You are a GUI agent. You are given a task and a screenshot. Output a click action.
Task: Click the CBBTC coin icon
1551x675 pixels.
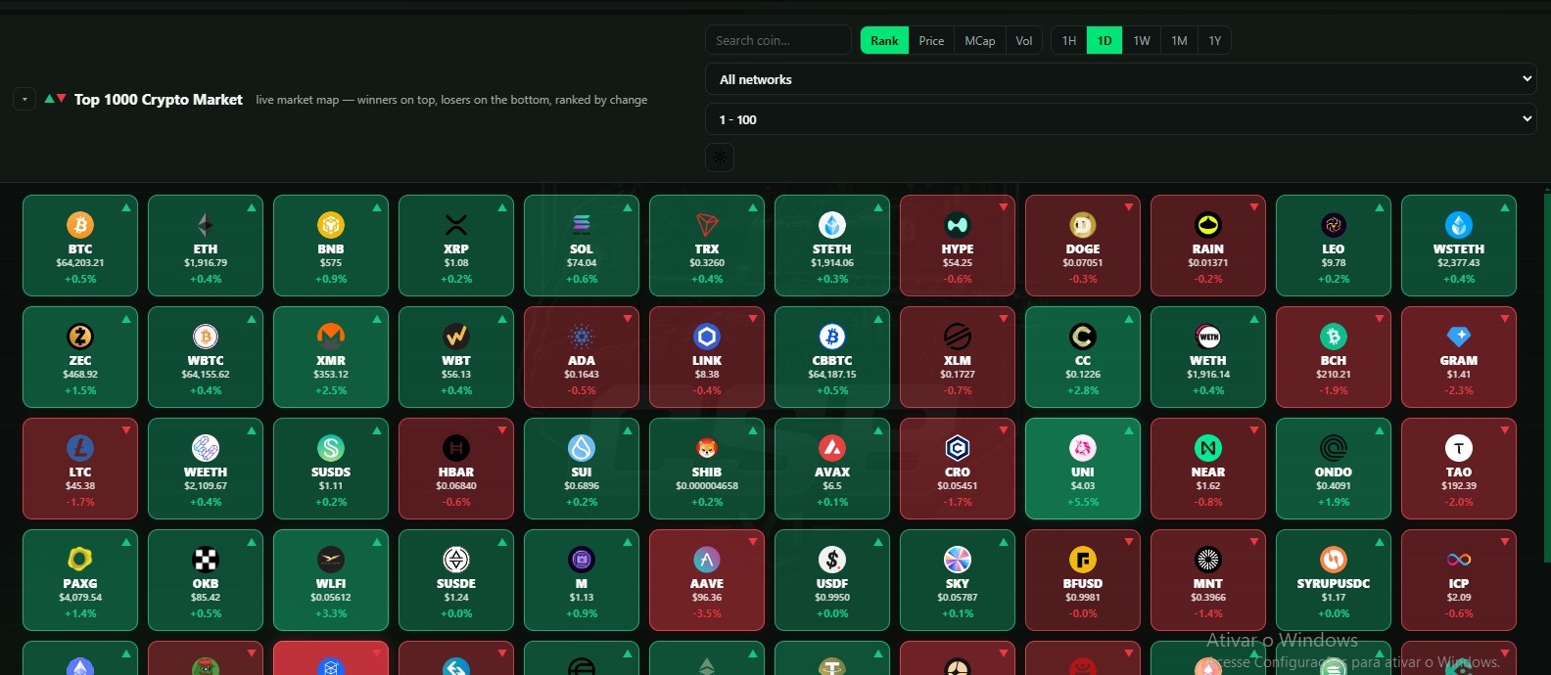pyautogui.click(x=832, y=337)
